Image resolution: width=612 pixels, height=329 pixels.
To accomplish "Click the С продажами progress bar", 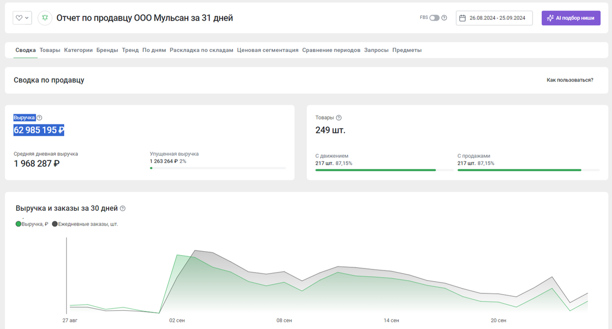I will tap(528, 170).
